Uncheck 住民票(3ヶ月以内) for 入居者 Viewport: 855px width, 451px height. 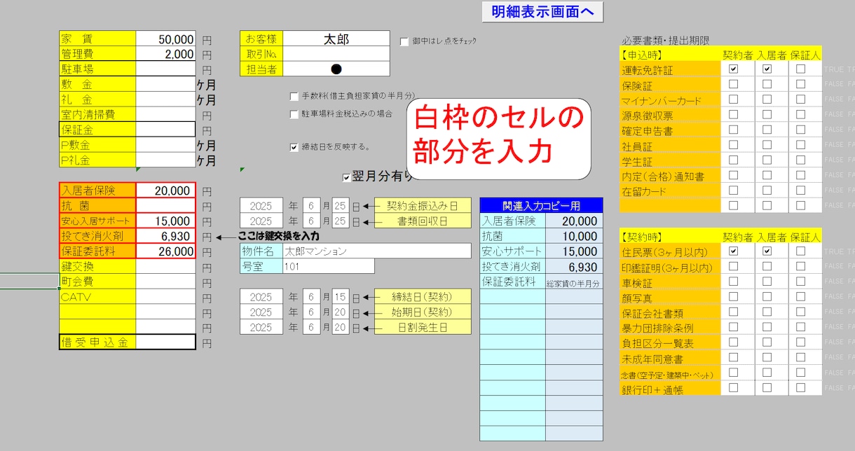click(x=767, y=251)
